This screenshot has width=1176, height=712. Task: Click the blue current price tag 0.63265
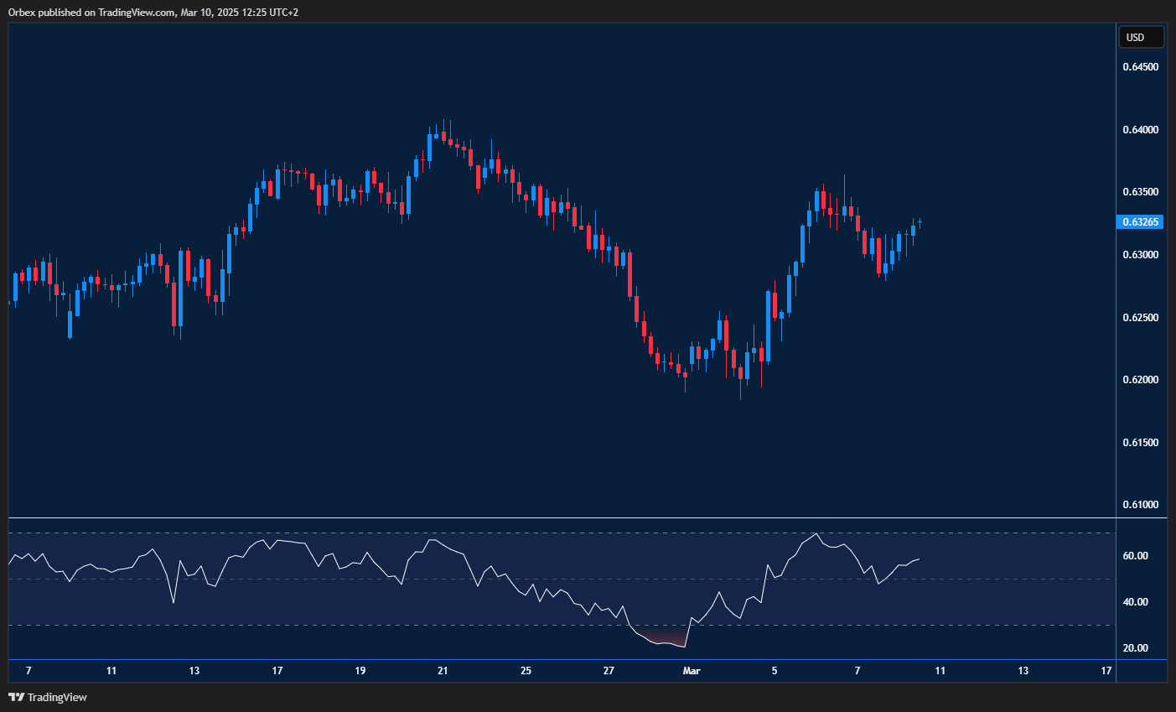coord(1141,221)
